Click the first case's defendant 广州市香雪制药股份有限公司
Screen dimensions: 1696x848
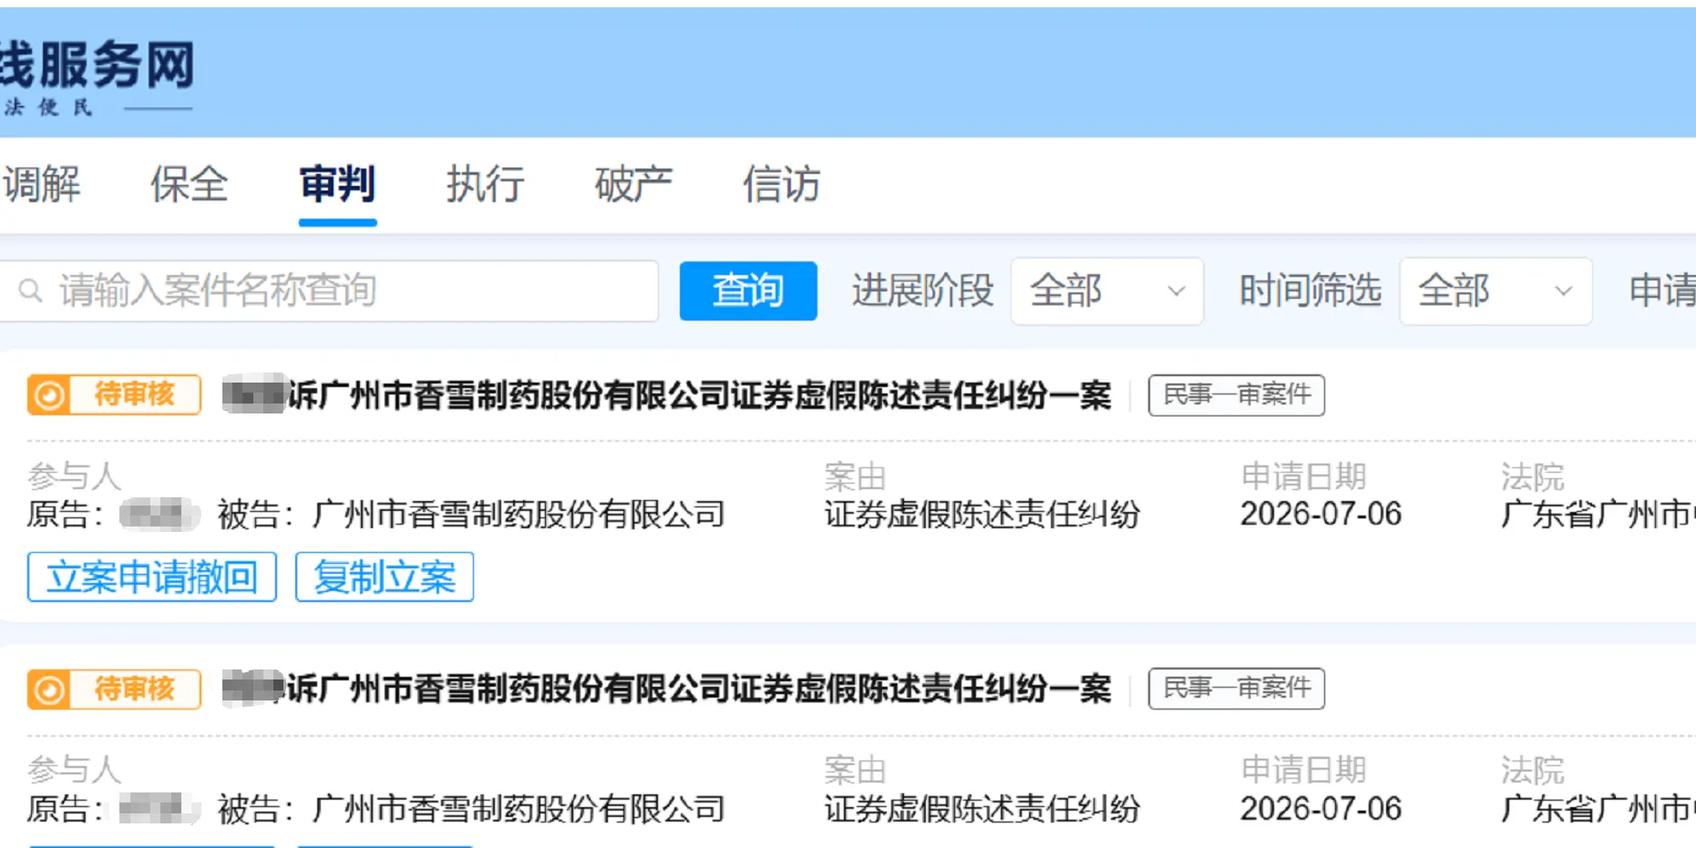coord(519,514)
